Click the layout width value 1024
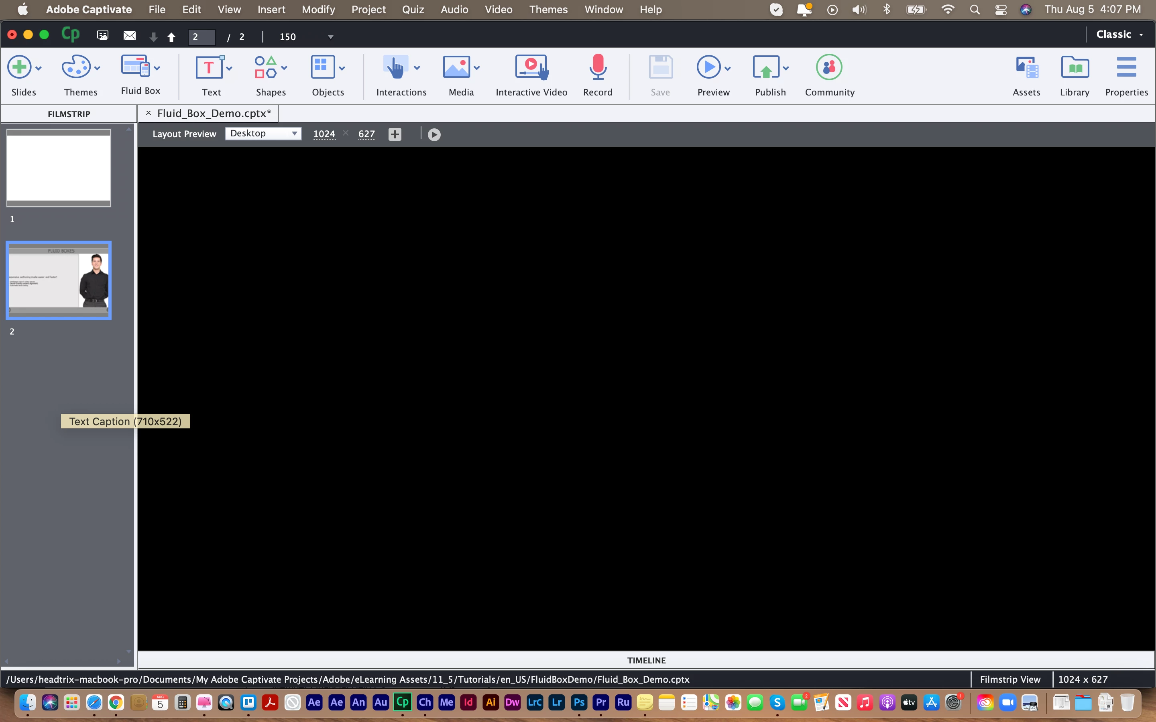The image size is (1156, 722). pyautogui.click(x=324, y=134)
